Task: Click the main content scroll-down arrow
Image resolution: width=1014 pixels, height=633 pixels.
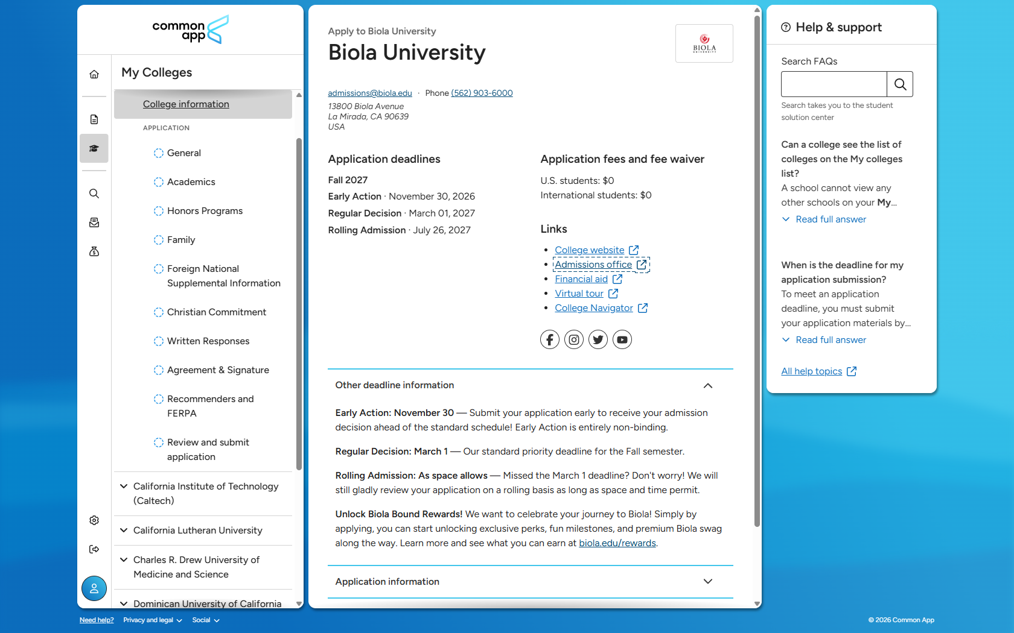Action: pos(757,603)
